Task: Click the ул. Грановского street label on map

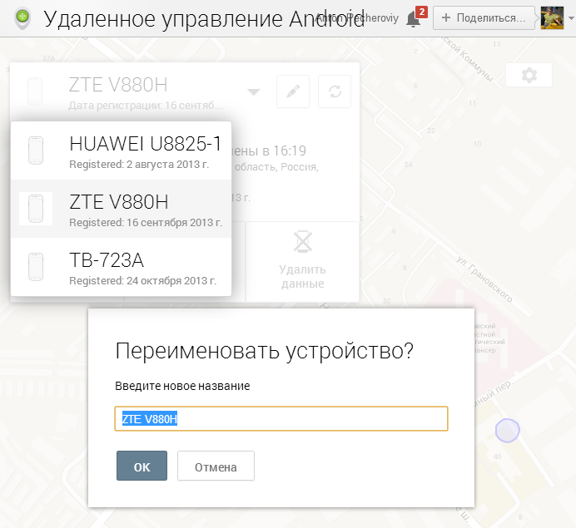Action: [x=484, y=279]
